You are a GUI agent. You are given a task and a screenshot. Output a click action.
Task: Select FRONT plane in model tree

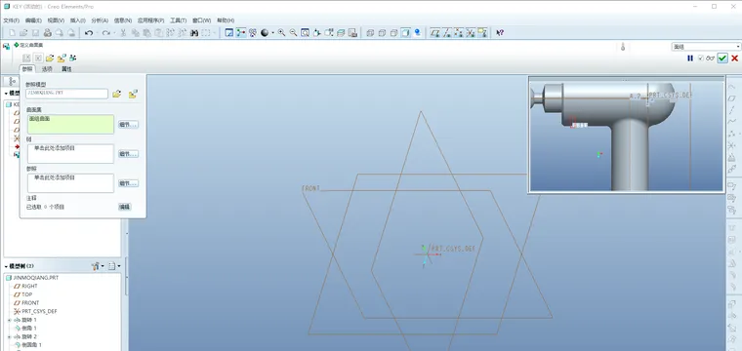tap(30, 303)
